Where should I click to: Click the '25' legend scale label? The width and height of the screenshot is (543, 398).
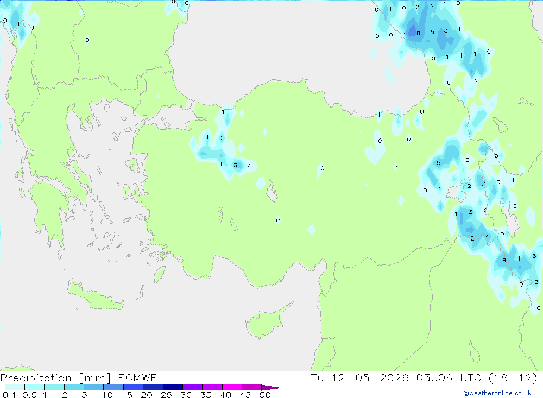(x=166, y=395)
